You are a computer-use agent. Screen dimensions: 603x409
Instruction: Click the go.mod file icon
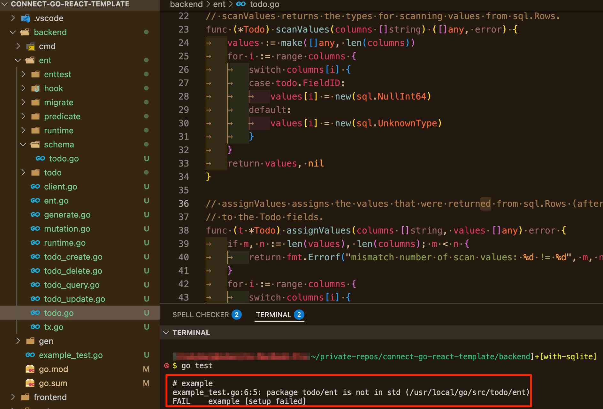30,369
